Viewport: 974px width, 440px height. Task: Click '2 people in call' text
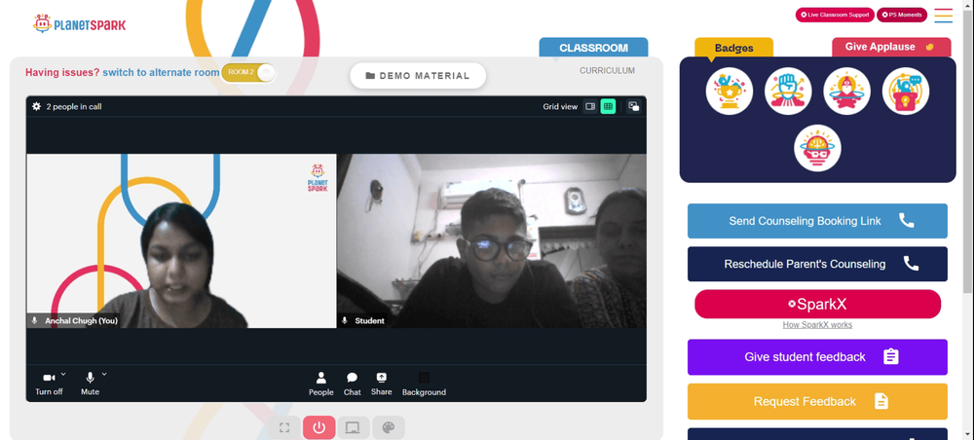[x=74, y=106]
